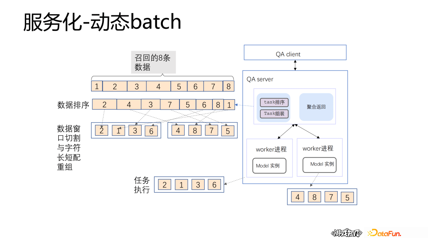Select cell 1 in the recalled data row
The width and height of the screenshot is (428, 240).
97,86
